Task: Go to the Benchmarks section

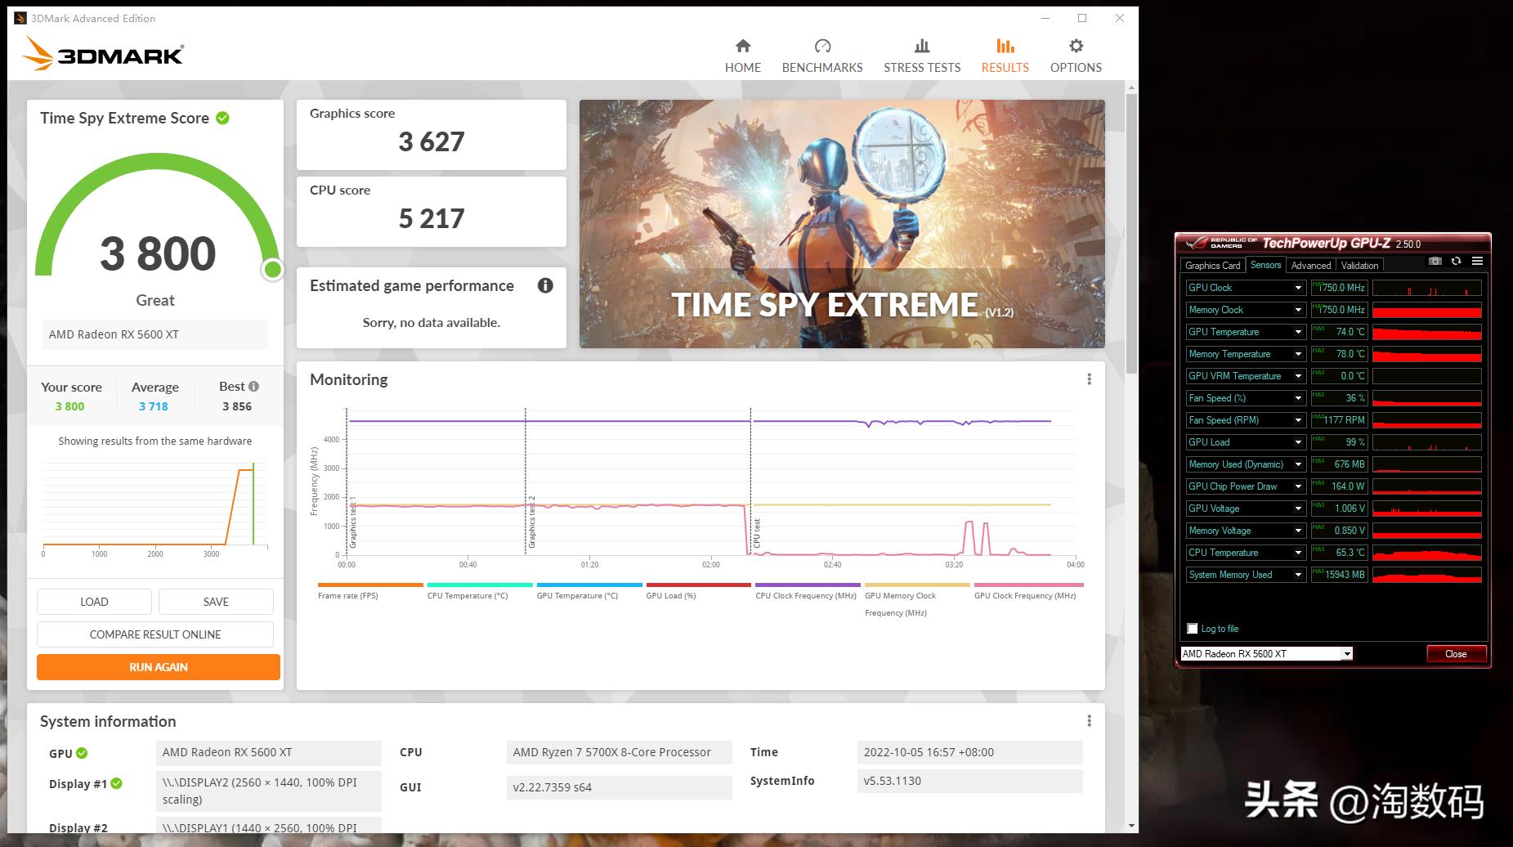Action: (821, 56)
